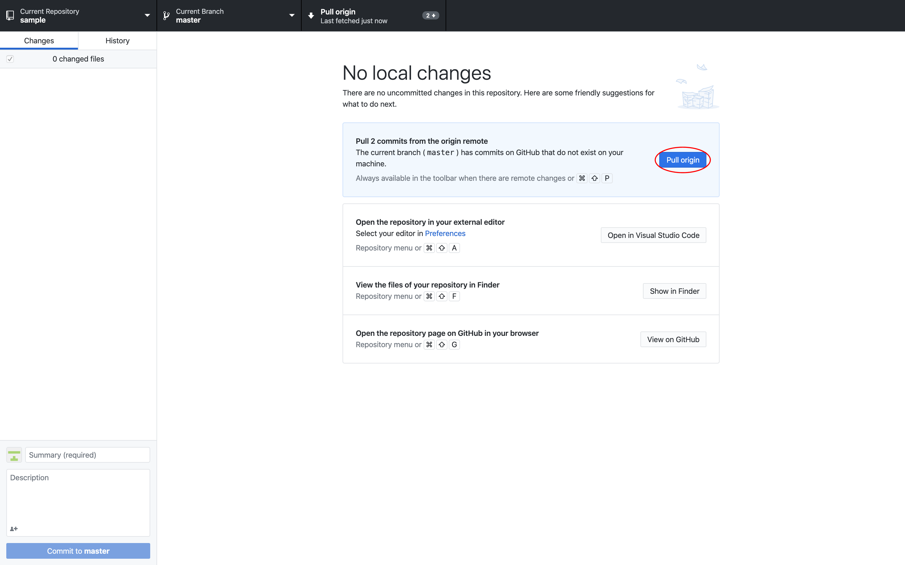The height and width of the screenshot is (565, 905).
Task: Click the git branch icon
Action: tap(167, 15)
